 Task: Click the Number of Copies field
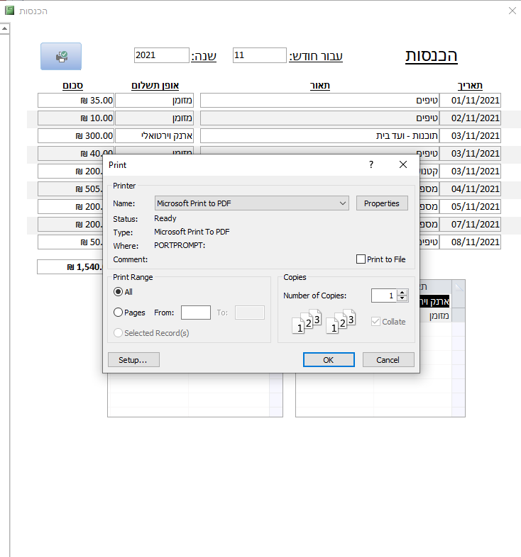pos(383,296)
